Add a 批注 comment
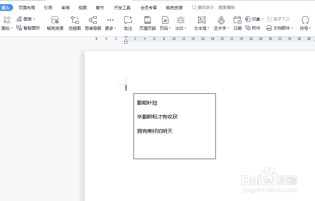The width and height of the screenshot is (315, 201). coord(128,23)
